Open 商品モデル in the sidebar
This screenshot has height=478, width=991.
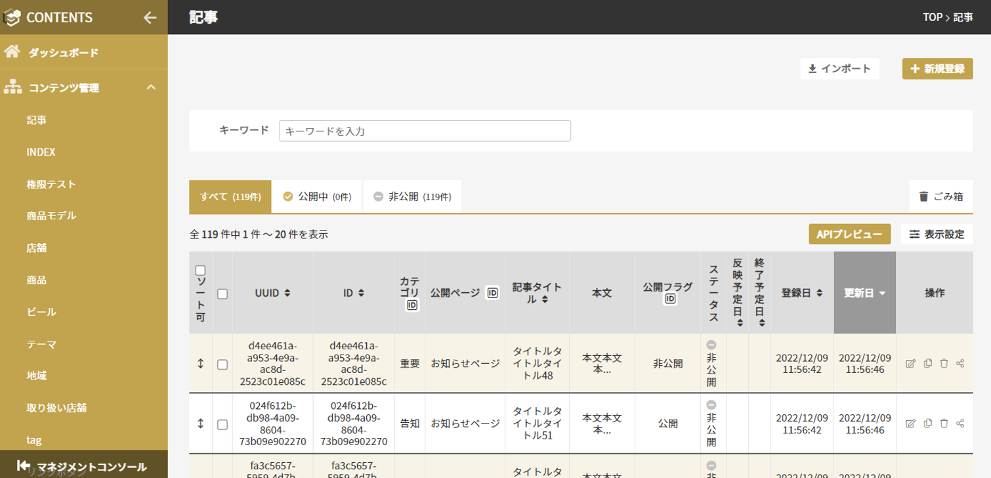click(x=51, y=215)
